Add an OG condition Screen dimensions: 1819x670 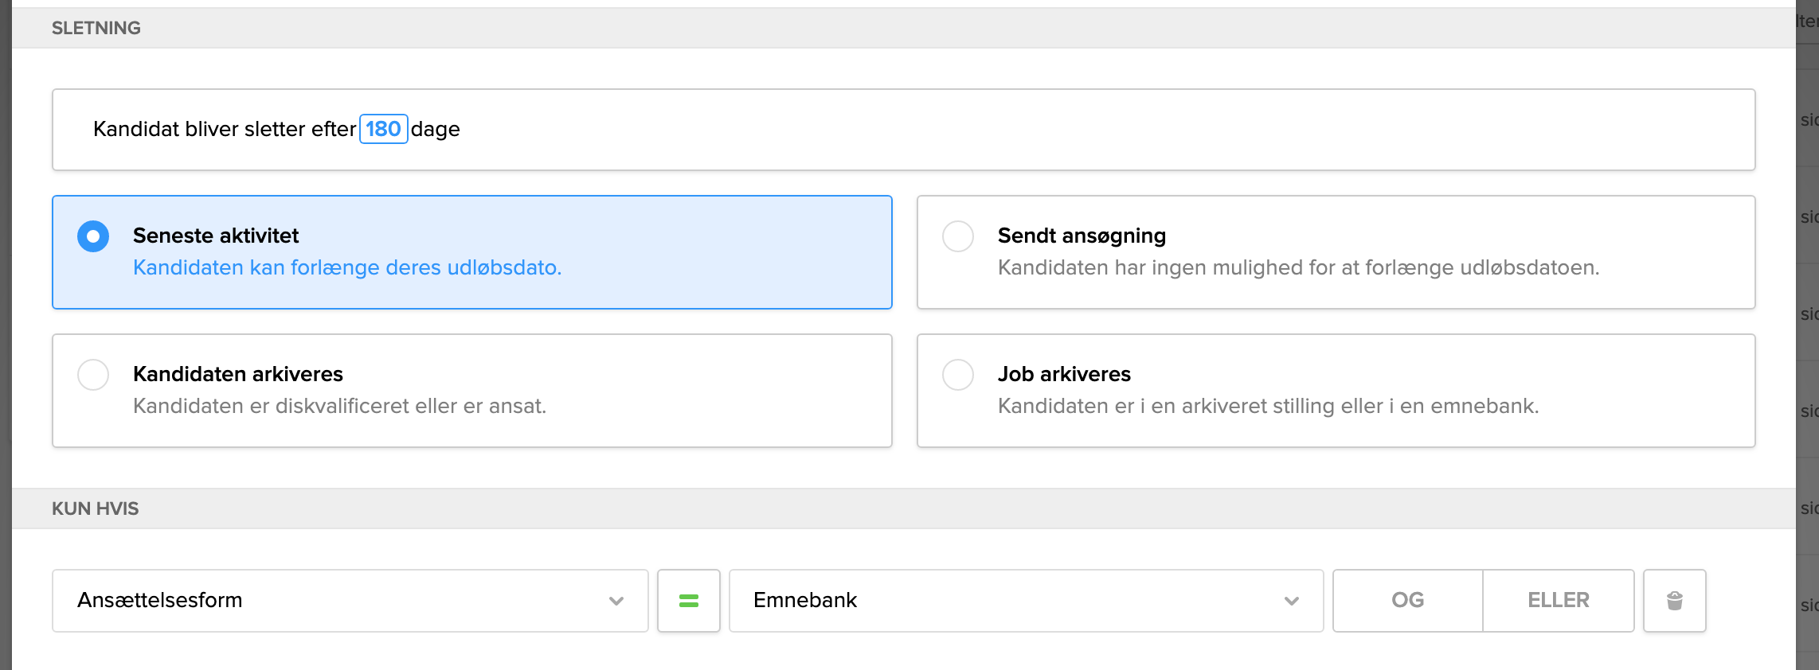click(x=1407, y=601)
